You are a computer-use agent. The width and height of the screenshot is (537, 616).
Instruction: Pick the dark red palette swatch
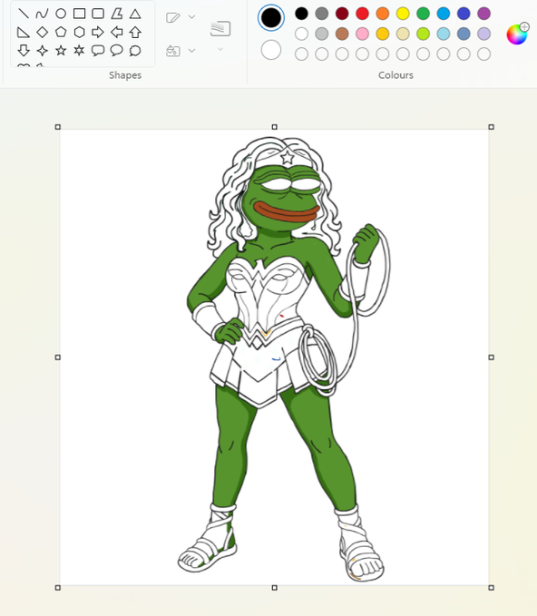coord(342,14)
